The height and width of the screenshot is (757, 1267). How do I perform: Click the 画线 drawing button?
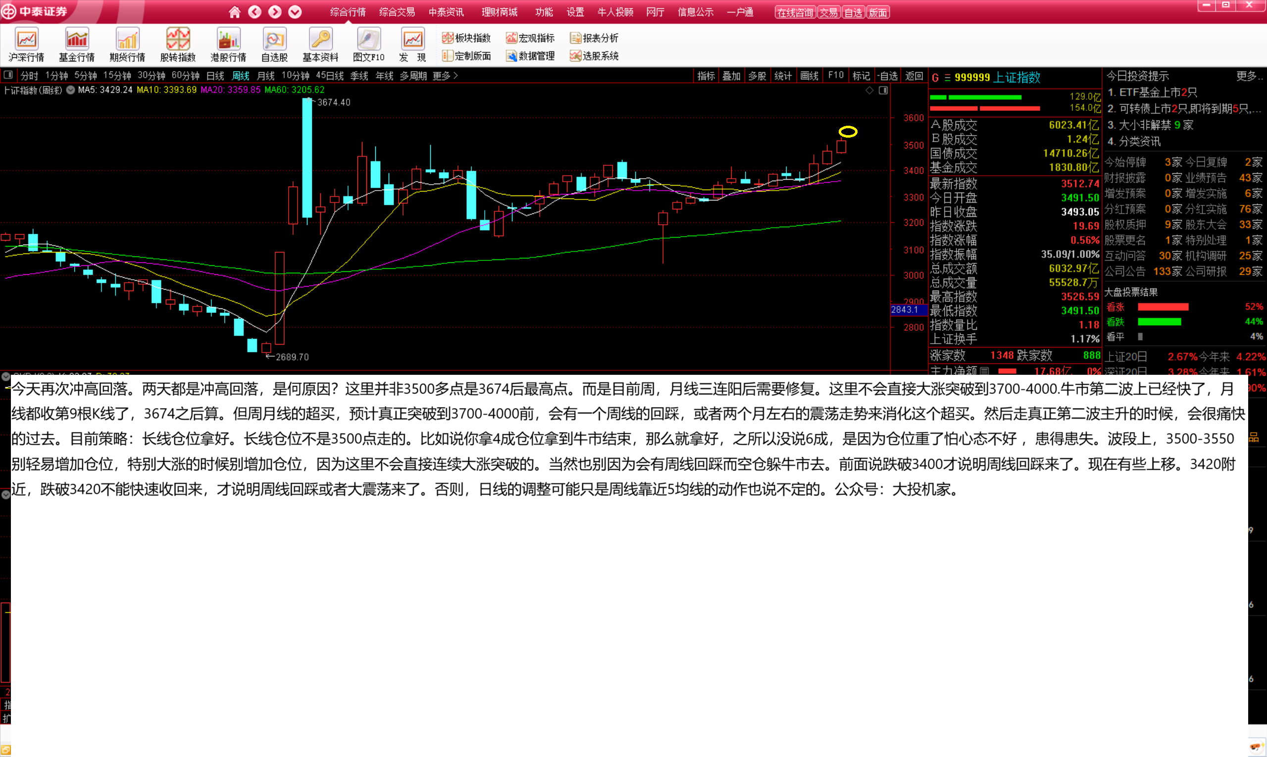pyautogui.click(x=810, y=75)
